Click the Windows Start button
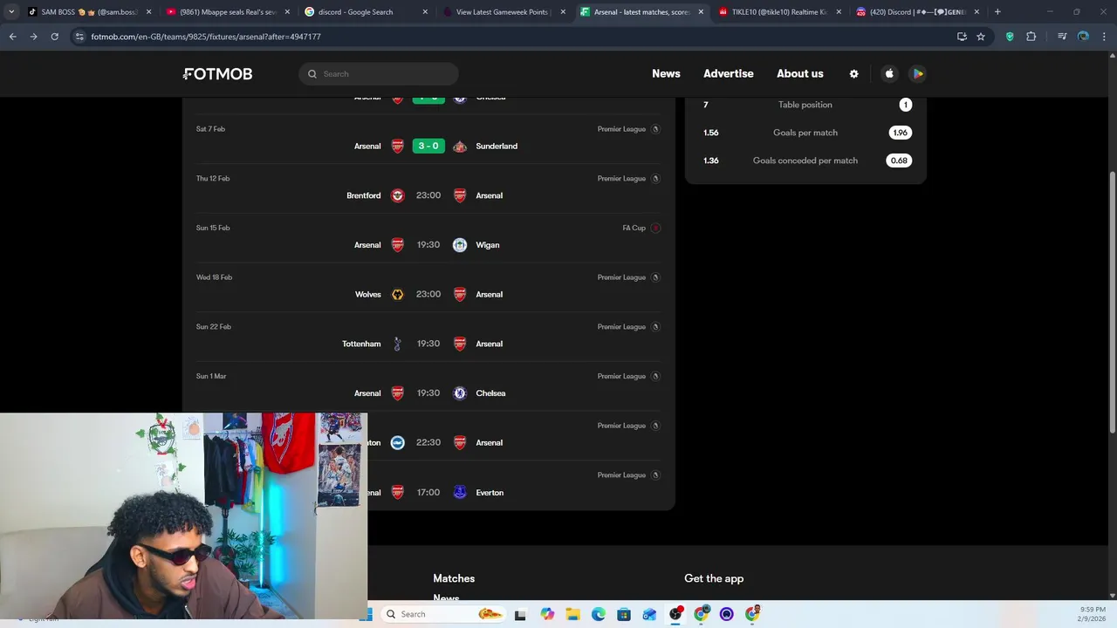Image resolution: width=1117 pixels, height=628 pixels. 369,614
